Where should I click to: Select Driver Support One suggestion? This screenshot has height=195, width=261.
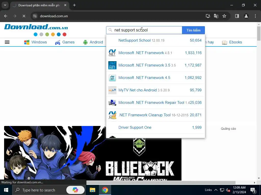pos(155,127)
